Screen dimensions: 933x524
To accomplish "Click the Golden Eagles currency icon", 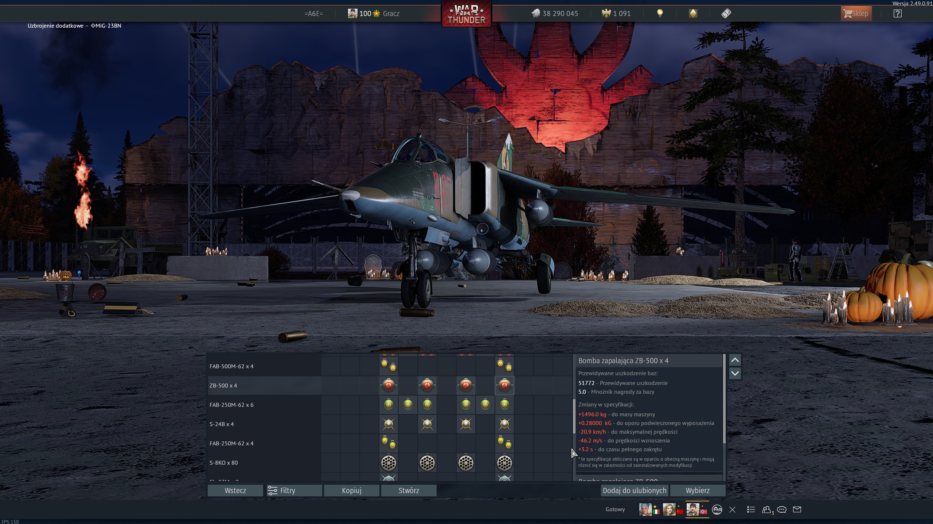I will pos(606,13).
